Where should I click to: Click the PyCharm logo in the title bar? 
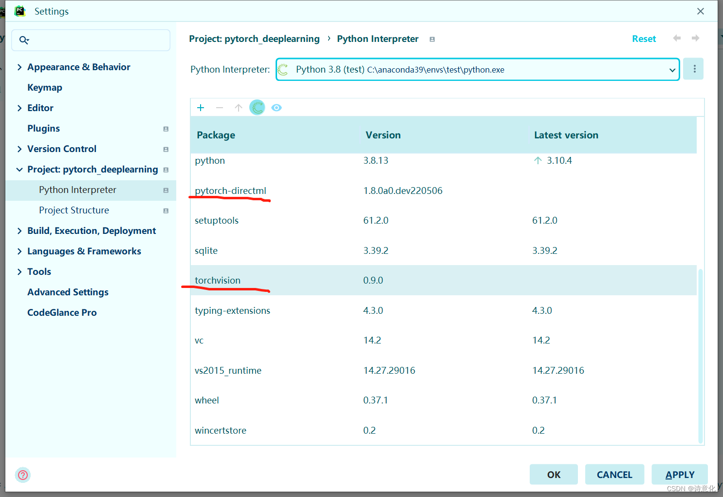[x=20, y=10]
